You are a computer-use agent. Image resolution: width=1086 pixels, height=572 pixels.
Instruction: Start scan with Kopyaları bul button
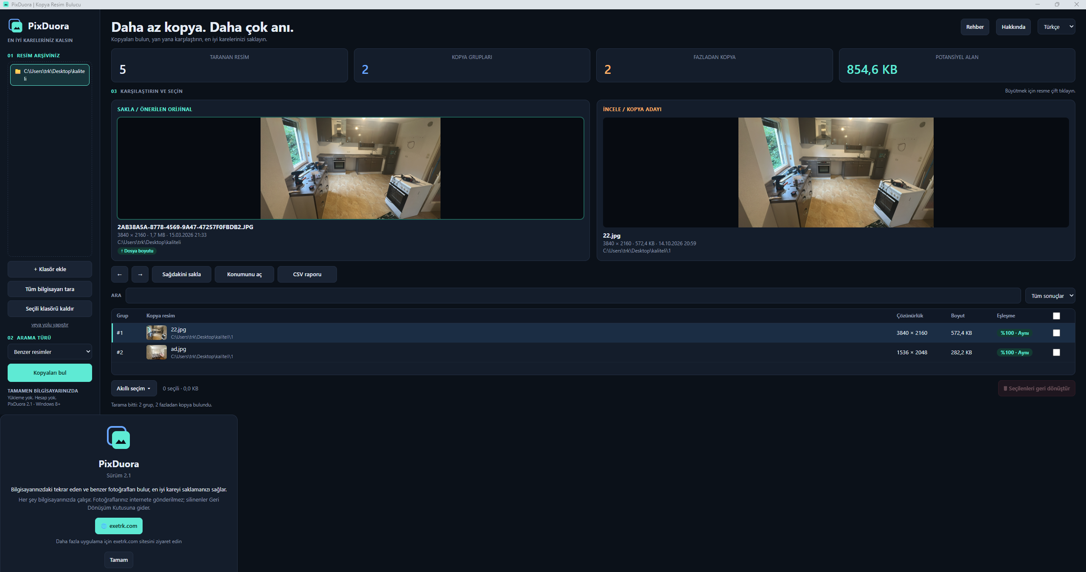pyautogui.click(x=50, y=373)
